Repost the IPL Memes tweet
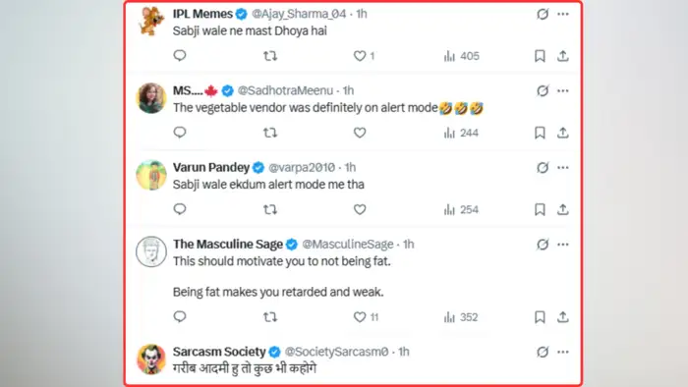 [x=270, y=56]
